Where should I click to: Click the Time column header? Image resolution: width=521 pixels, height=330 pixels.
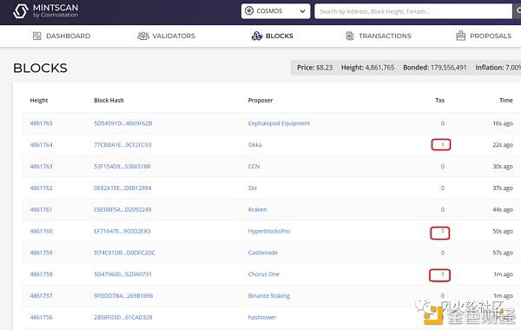506,101
